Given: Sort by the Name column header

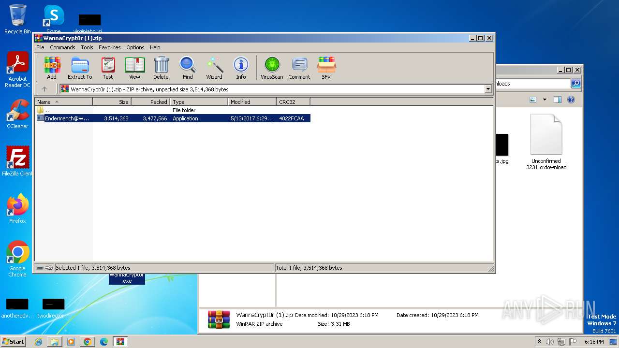Looking at the screenshot, I should 64,102.
